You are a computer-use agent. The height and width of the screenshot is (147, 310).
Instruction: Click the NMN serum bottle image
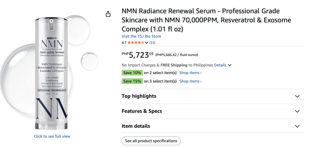tap(51, 73)
